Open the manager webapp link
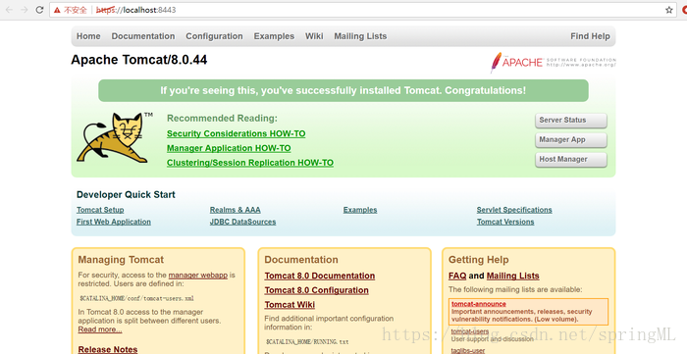This screenshot has height=354, width=687. tap(198, 276)
